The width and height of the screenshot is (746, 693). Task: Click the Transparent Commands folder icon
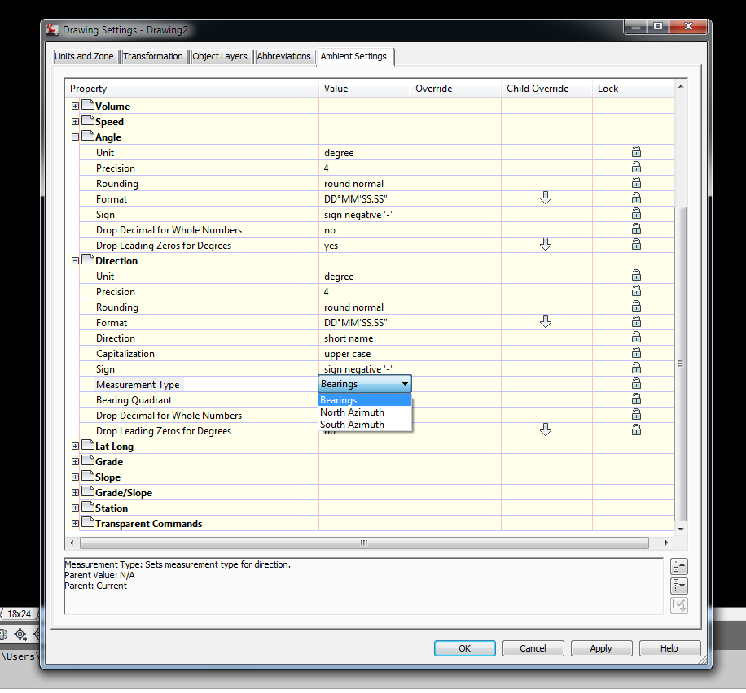click(x=87, y=522)
